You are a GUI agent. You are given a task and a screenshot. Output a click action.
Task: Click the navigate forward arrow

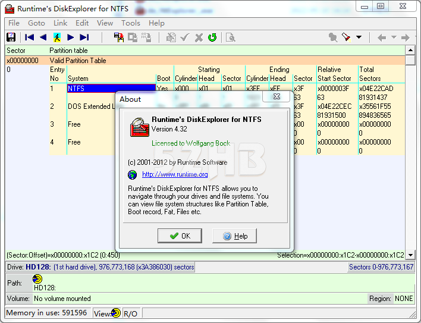[x=406, y=37]
